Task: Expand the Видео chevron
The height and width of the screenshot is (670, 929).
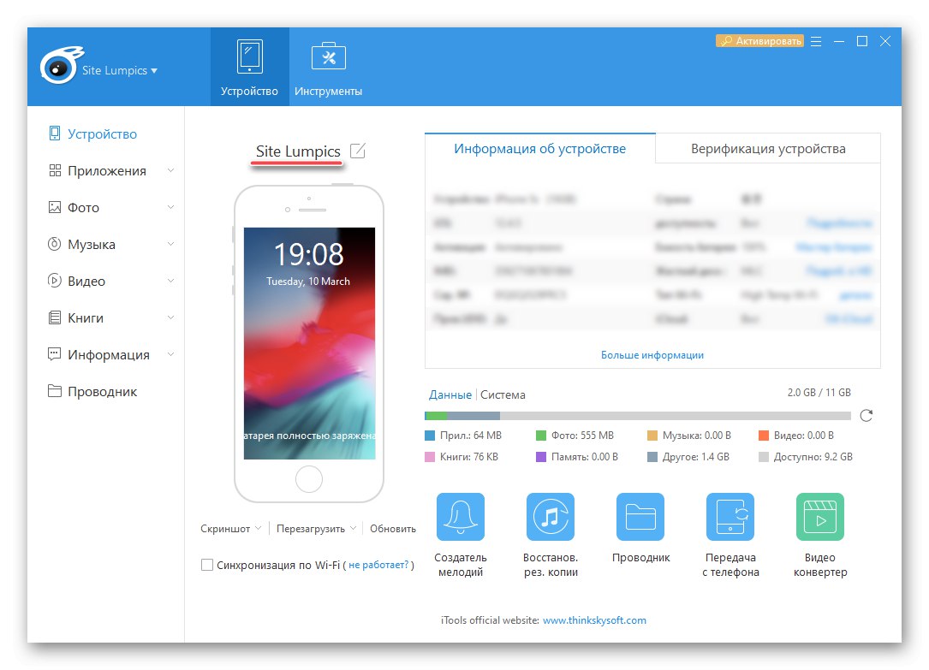Action: tap(170, 281)
